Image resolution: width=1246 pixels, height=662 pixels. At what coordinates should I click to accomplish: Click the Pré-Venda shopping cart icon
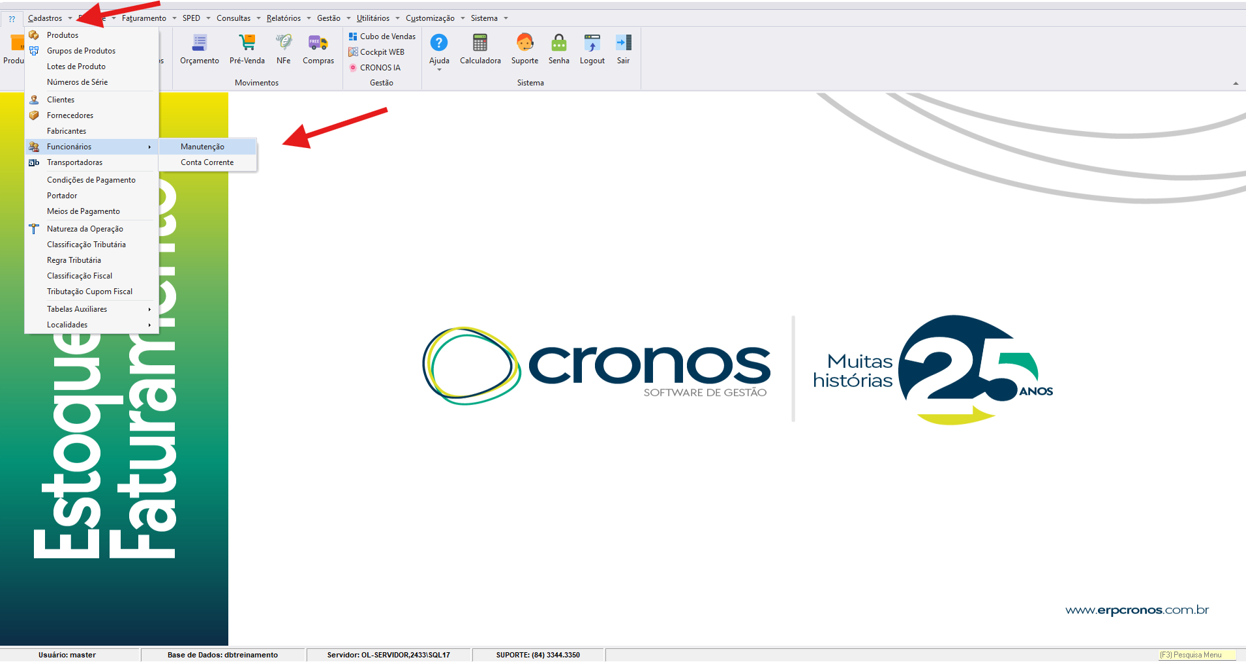(x=247, y=44)
